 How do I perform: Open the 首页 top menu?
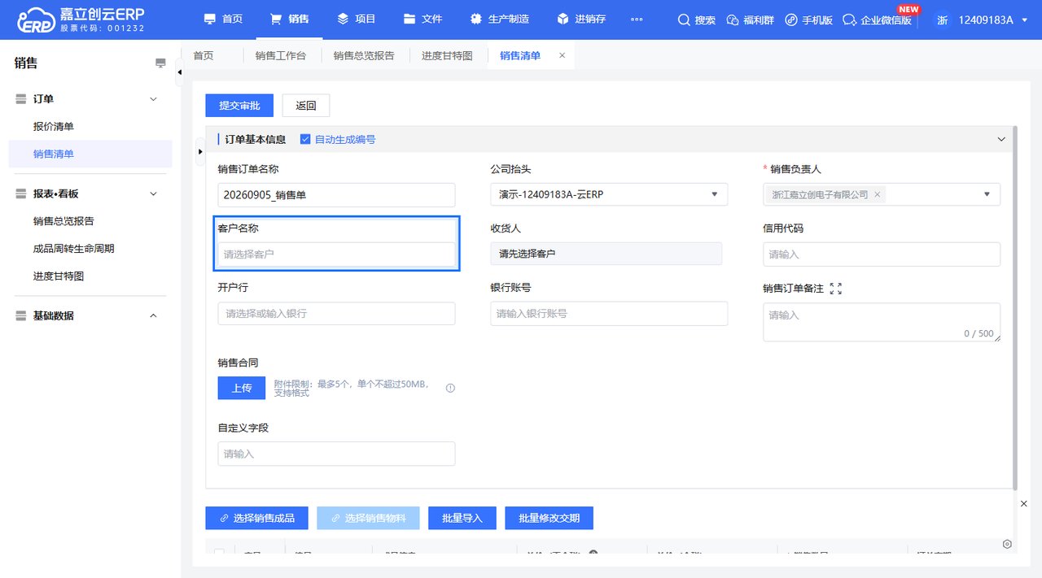tap(223, 20)
